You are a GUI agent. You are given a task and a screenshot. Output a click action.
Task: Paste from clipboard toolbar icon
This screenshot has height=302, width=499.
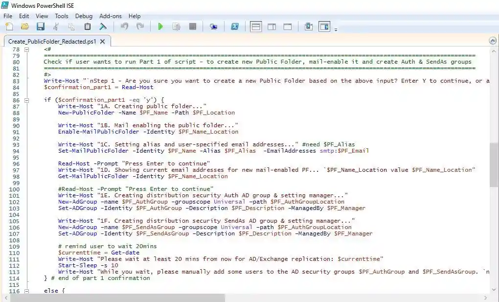[x=87, y=26]
